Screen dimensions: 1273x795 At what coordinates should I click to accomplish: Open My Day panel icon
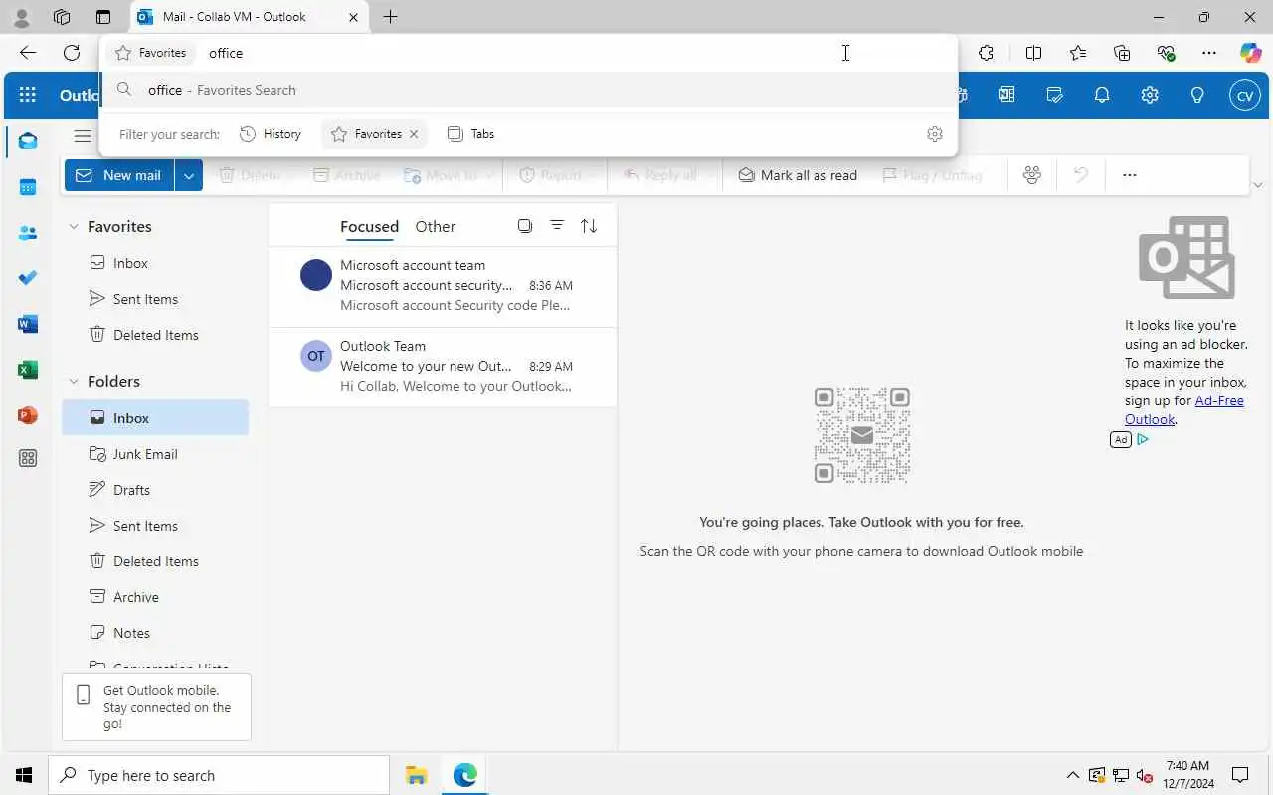pyautogui.click(x=1054, y=95)
